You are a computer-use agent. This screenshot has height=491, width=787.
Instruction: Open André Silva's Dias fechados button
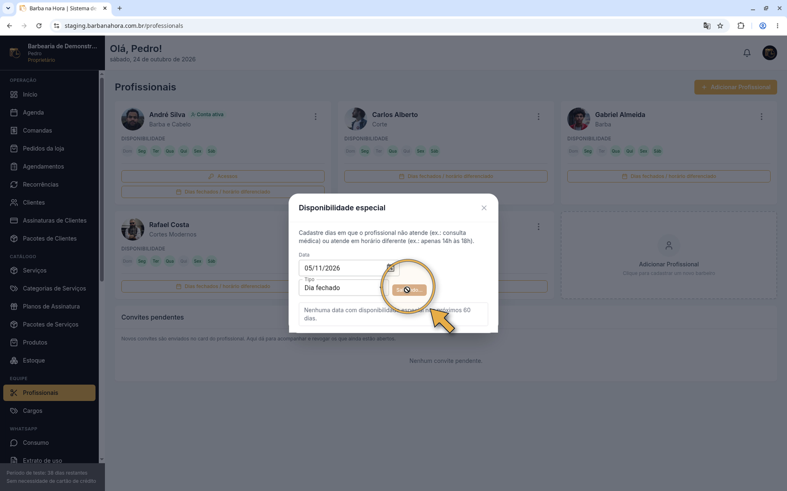tap(223, 192)
